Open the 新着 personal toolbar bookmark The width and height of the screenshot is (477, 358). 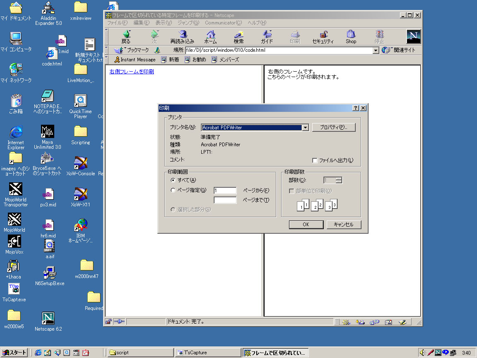coord(170,60)
